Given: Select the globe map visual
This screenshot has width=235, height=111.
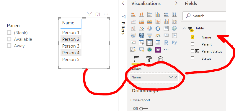Looking at the screenshot, I should click(174, 28).
